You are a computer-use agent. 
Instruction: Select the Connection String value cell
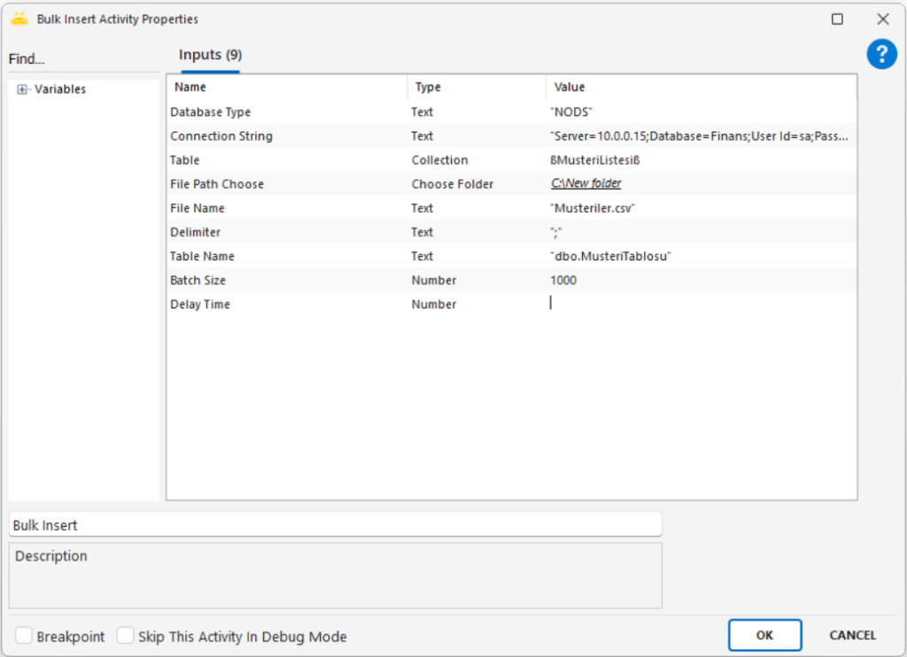pyautogui.click(x=700, y=136)
